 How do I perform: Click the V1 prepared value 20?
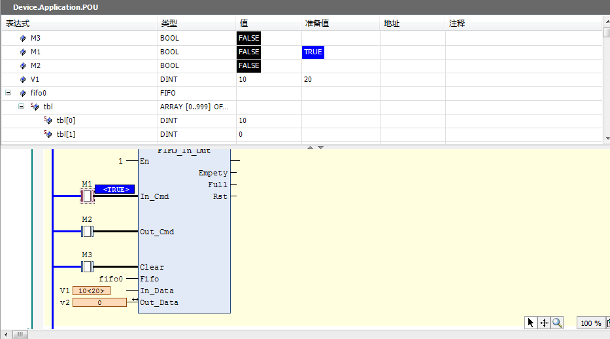click(308, 79)
